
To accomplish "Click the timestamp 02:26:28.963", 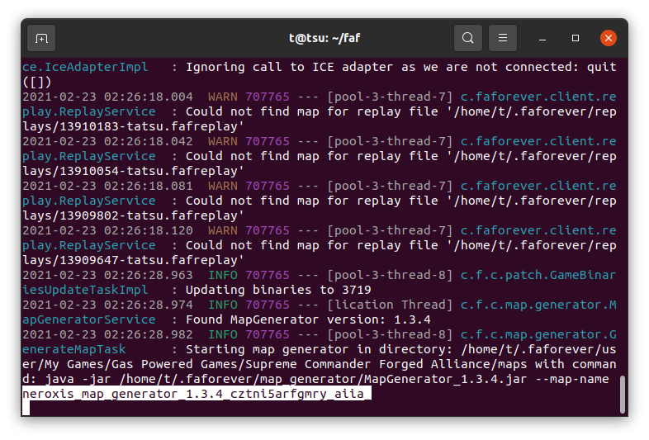I will [148, 275].
